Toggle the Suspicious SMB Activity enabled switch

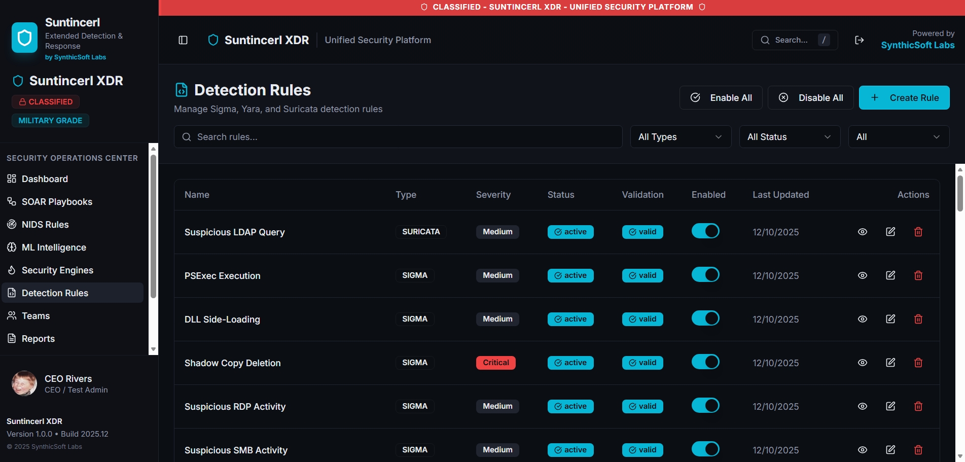click(705, 449)
